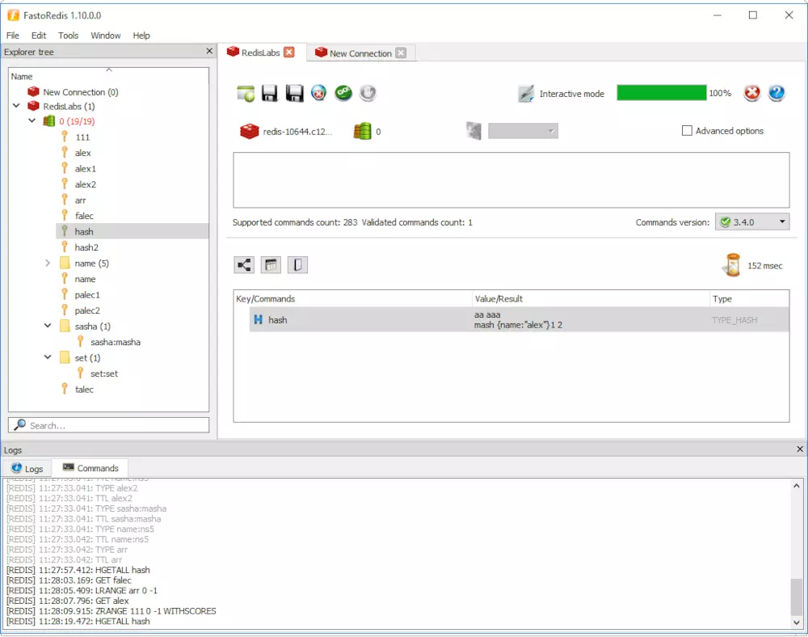Click the connect/new query toolbar icon
The width and height of the screenshot is (808, 637).
(246, 93)
